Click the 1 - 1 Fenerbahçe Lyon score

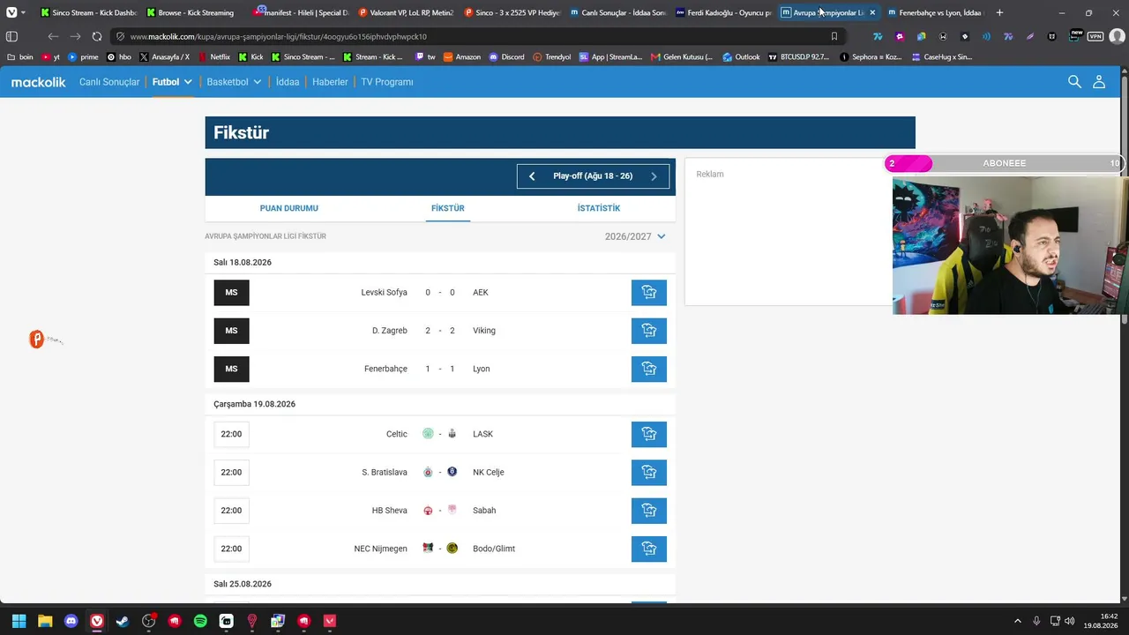(440, 369)
